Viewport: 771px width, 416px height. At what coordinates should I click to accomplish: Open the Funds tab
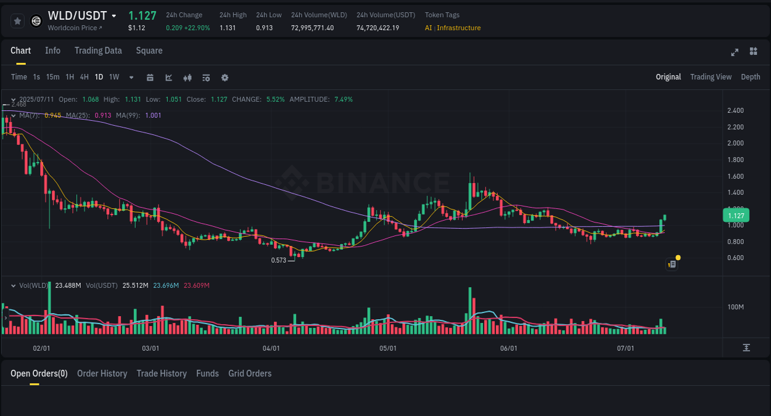(x=207, y=373)
